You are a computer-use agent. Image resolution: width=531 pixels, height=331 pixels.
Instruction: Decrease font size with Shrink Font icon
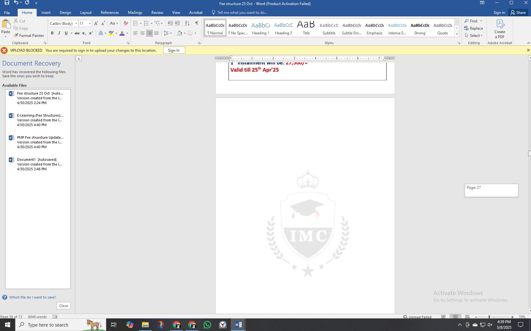tap(103, 23)
